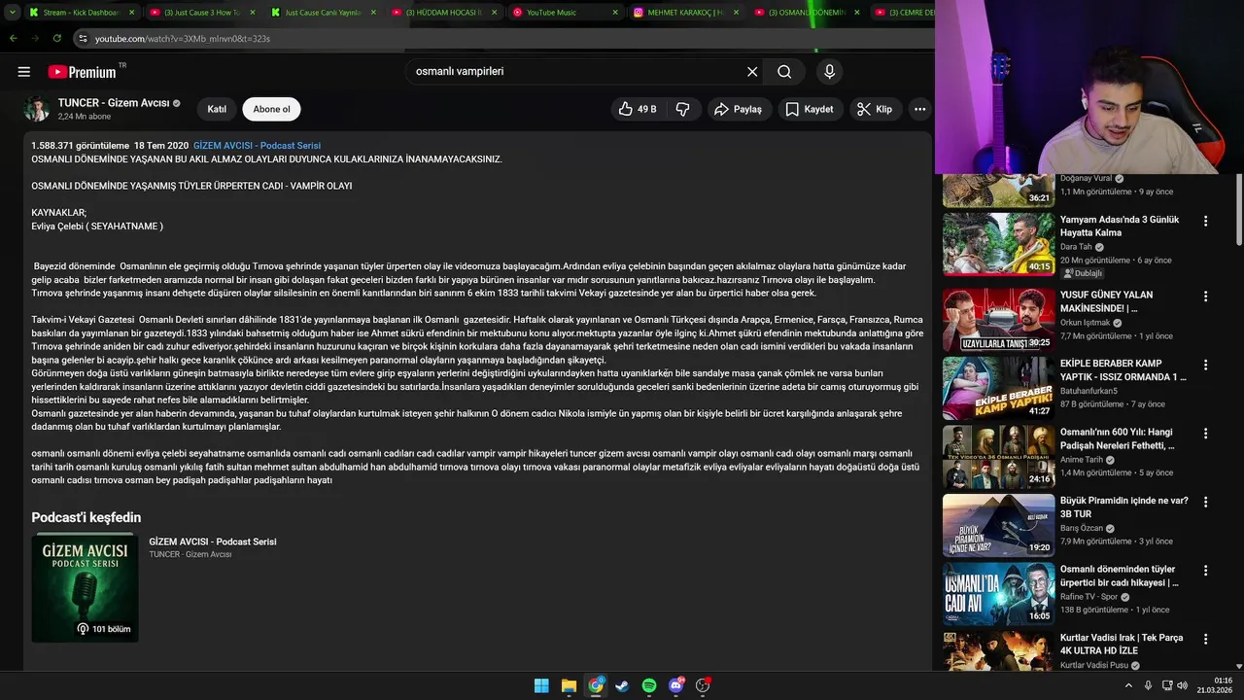Viewport: 1244px width, 700px height.
Task: Close the YouTube Music tab
Action: click(x=615, y=13)
